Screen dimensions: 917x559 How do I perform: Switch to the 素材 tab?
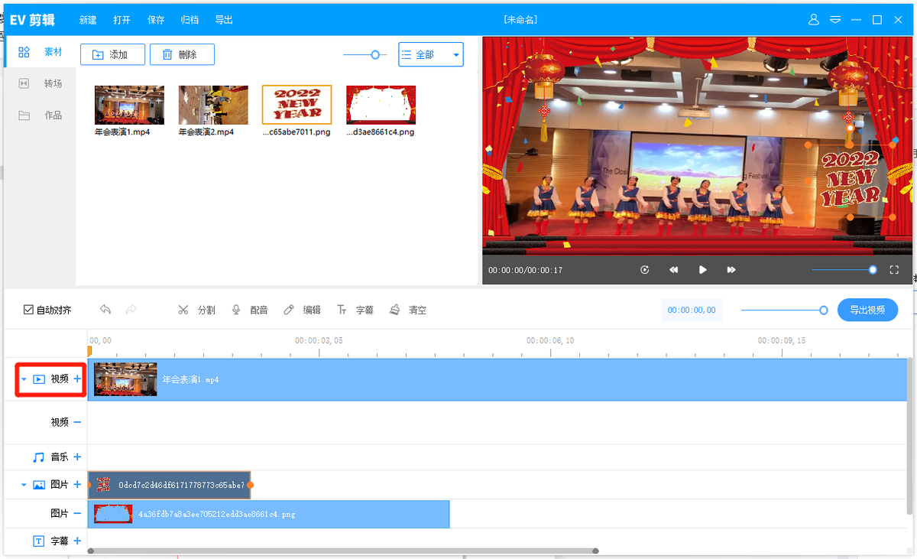click(40, 52)
